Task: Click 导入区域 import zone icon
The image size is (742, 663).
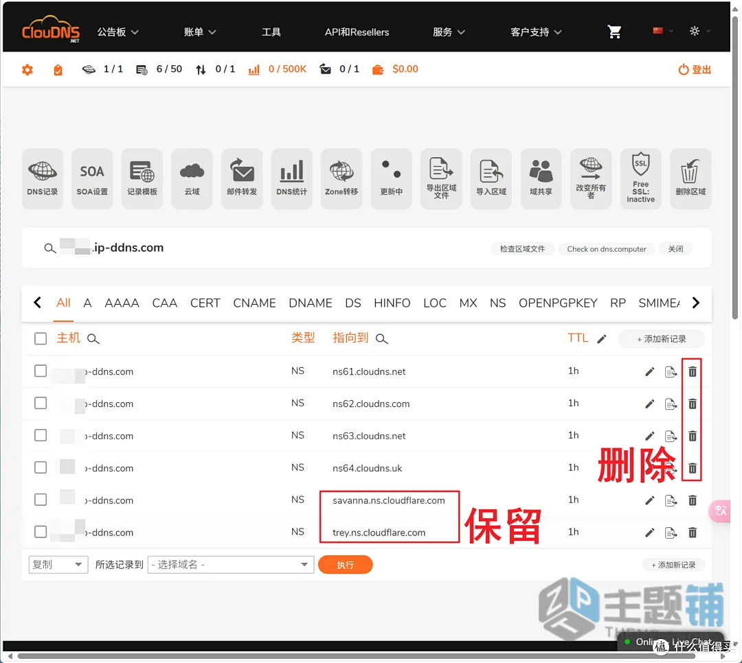Action: (491, 178)
